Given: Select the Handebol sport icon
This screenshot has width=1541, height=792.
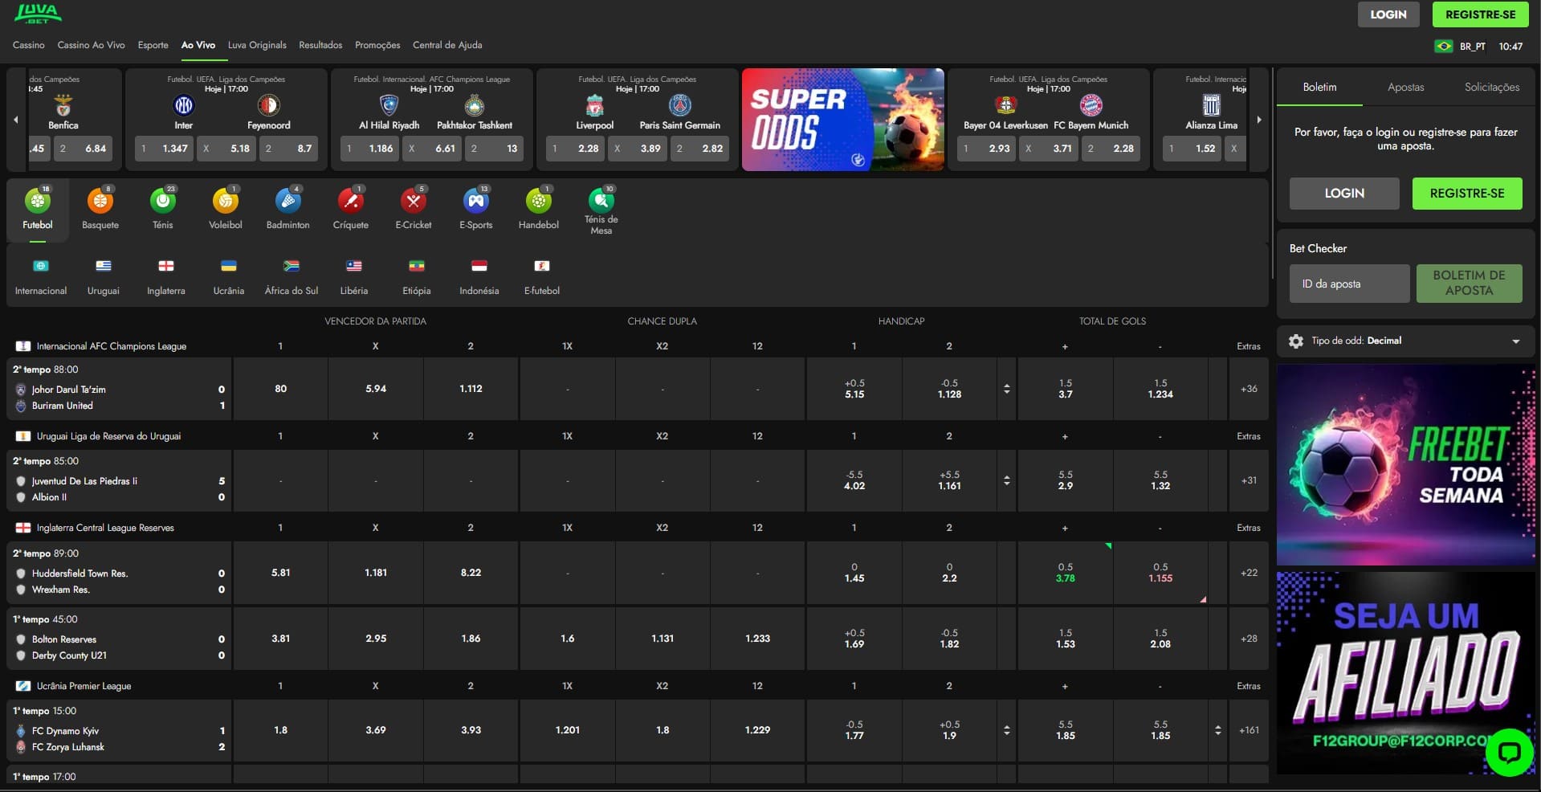Looking at the screenshot, I should click(539, 201).
